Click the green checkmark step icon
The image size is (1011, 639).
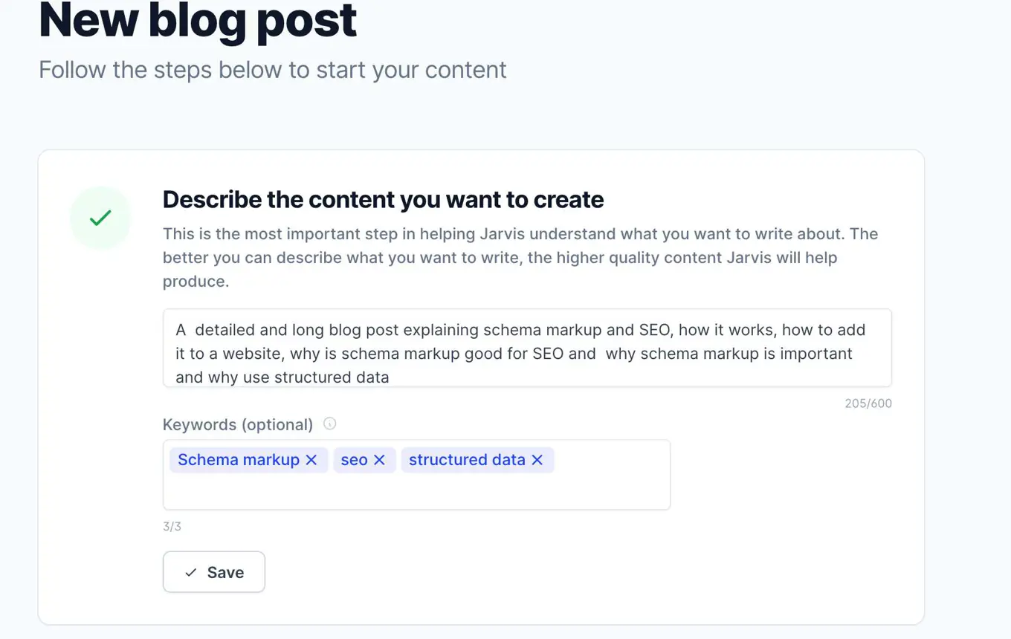pyautogui.click(x=100, y=218)
